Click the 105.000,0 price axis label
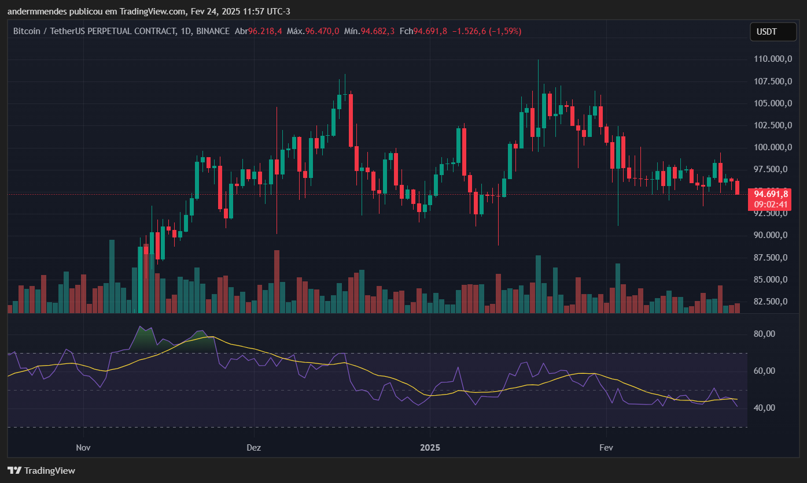 tap(773, 103)
